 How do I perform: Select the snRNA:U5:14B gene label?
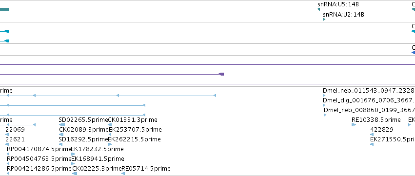[x=338, y=4]
